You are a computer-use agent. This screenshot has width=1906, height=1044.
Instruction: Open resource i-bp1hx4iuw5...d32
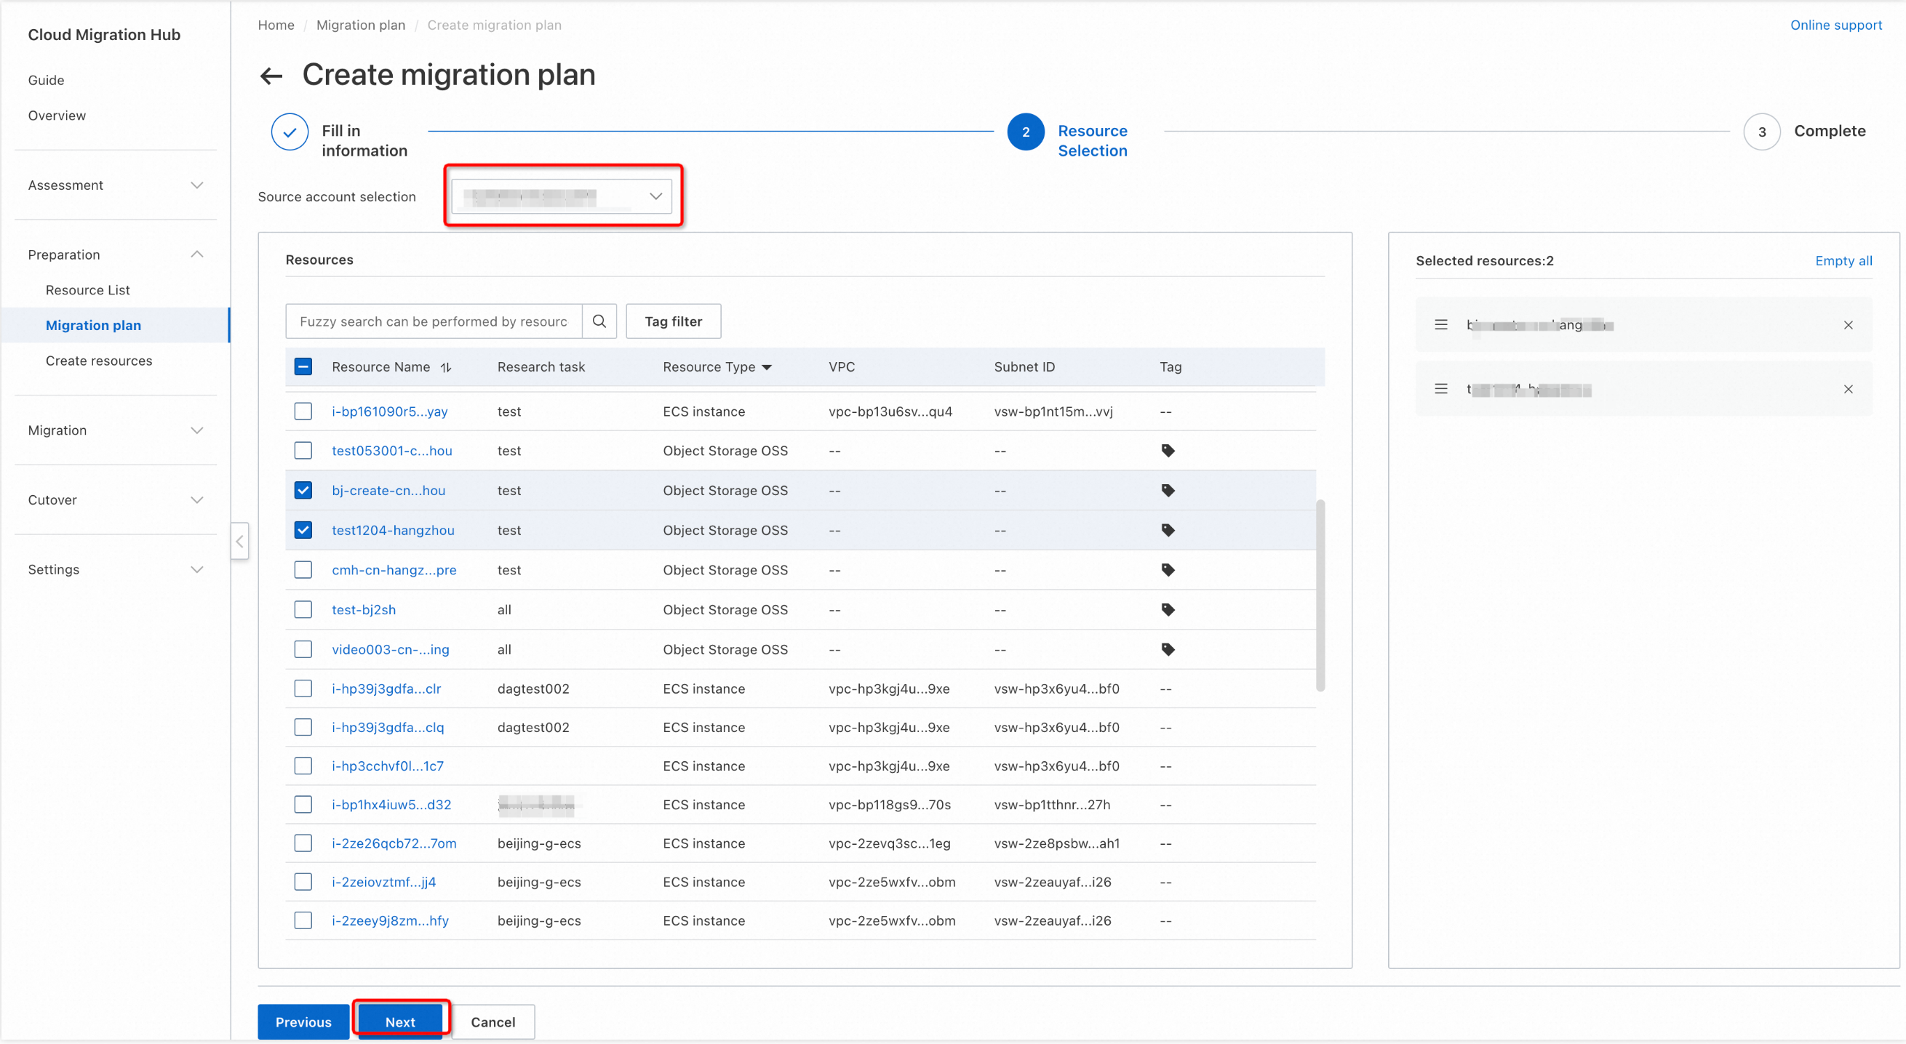click(x=391, y=804)
